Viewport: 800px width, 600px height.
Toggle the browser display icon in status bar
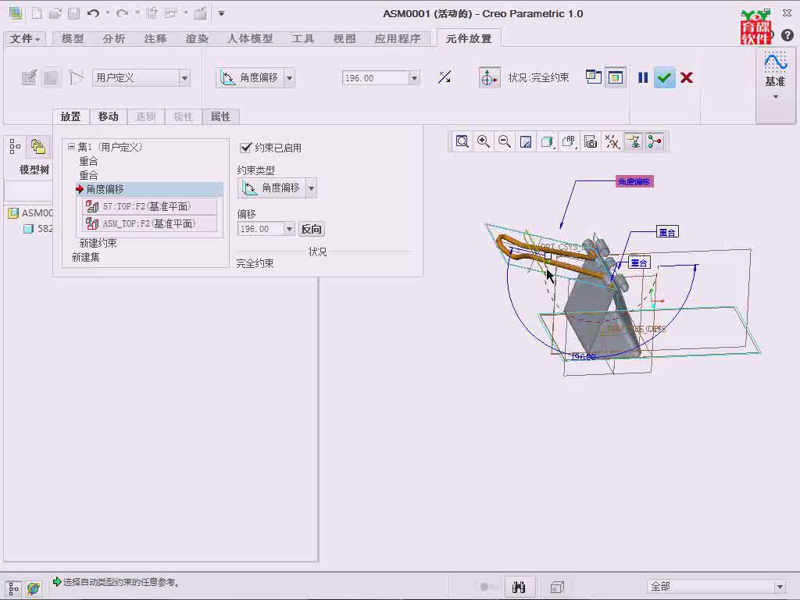34,588
